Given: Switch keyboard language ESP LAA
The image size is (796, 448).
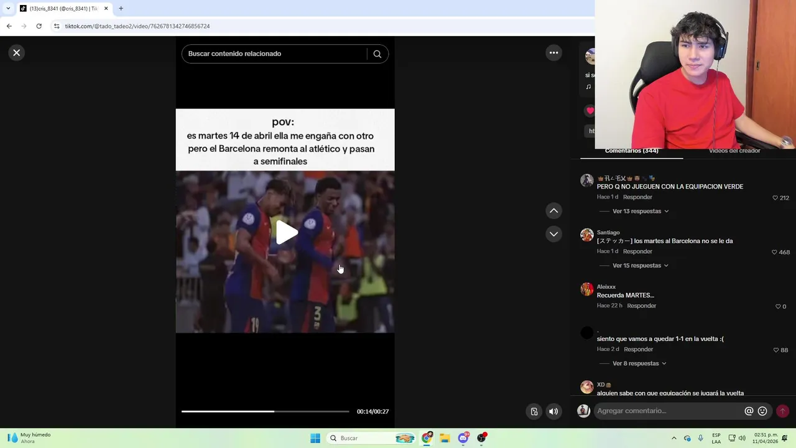Looking at the screenshot, I should (716, 438).
